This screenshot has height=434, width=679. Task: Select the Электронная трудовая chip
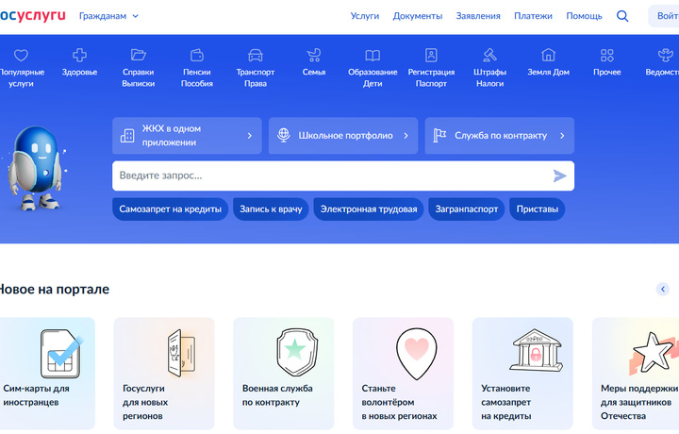[x=369, y=209]
